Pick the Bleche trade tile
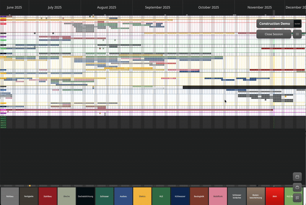 (67, 196)
